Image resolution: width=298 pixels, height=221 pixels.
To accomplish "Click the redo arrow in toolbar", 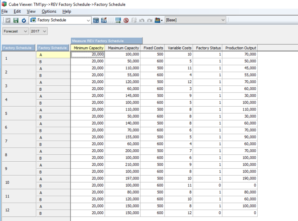I will point(150,20).
